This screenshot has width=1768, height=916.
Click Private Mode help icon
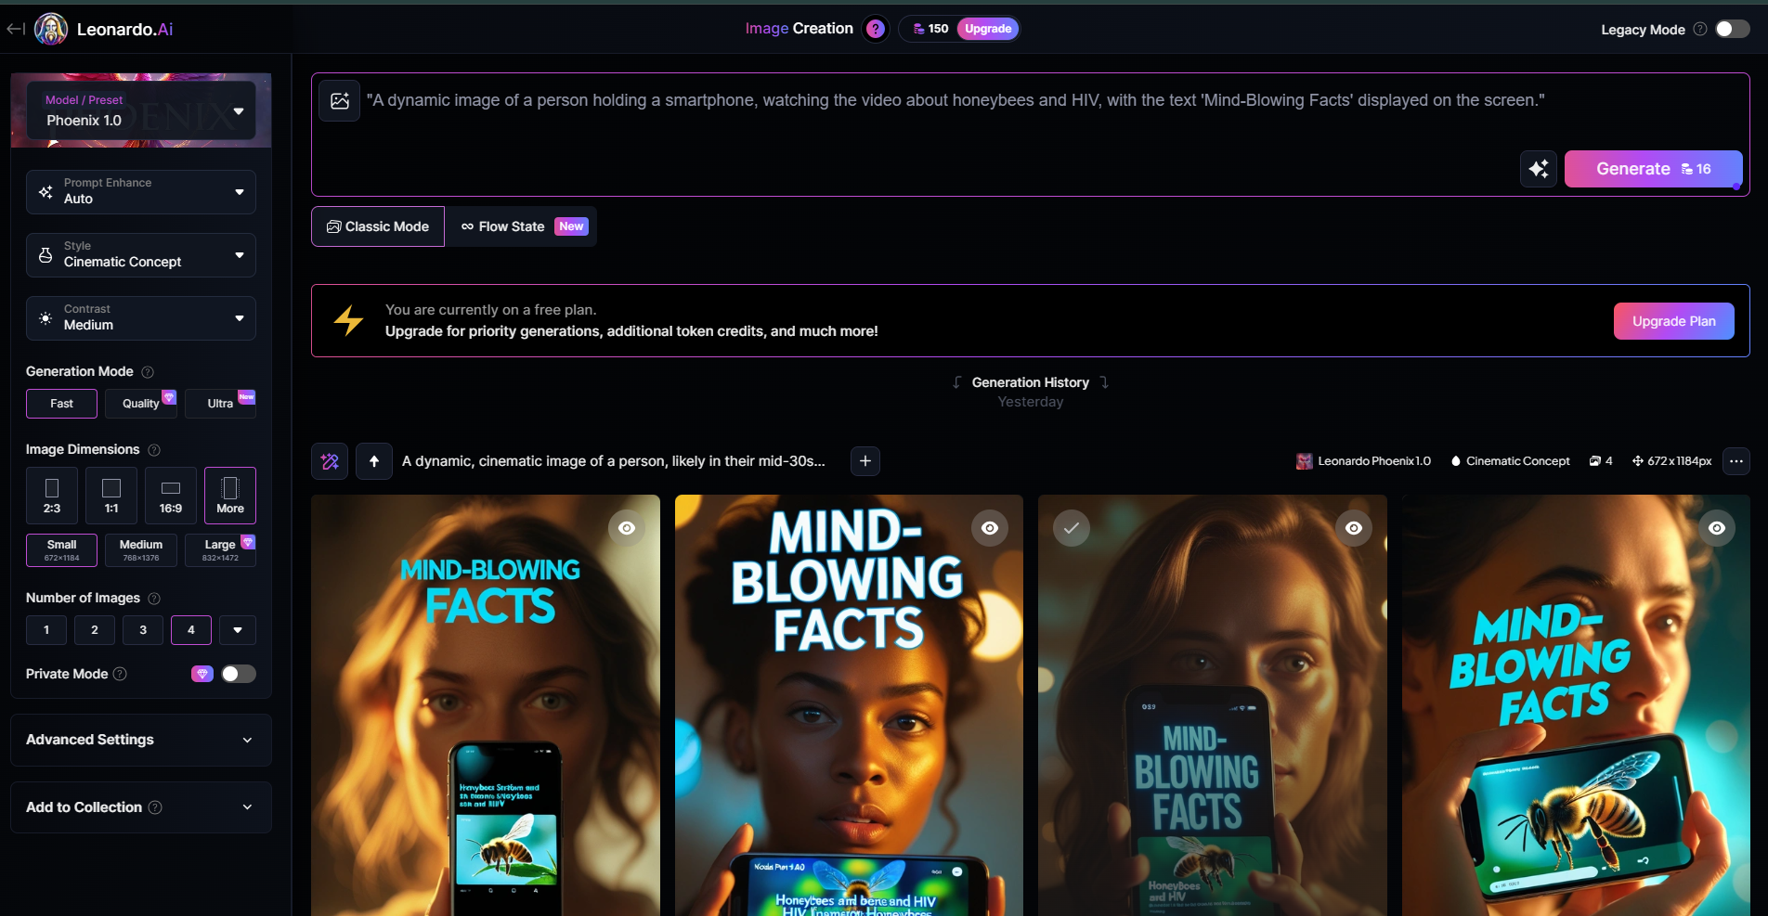[x=120, y=674]
